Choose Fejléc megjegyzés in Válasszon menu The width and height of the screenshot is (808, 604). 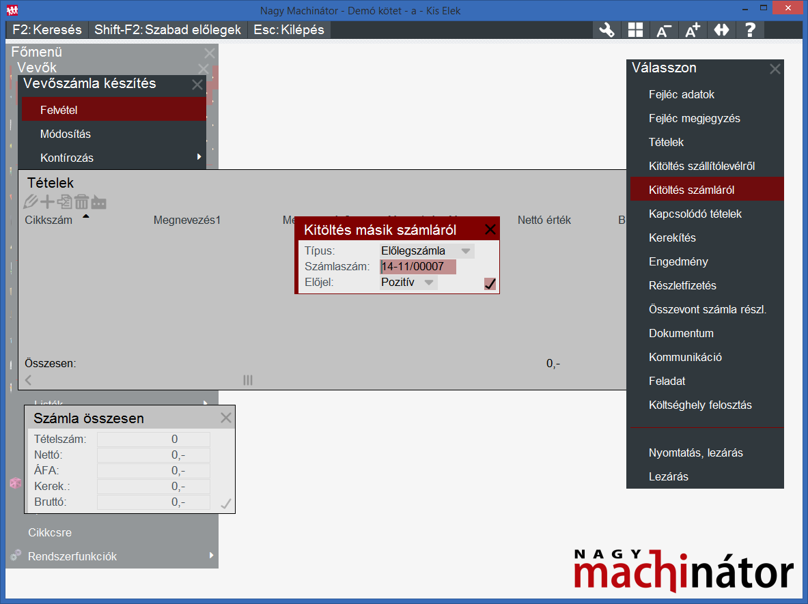click(707, 119)
